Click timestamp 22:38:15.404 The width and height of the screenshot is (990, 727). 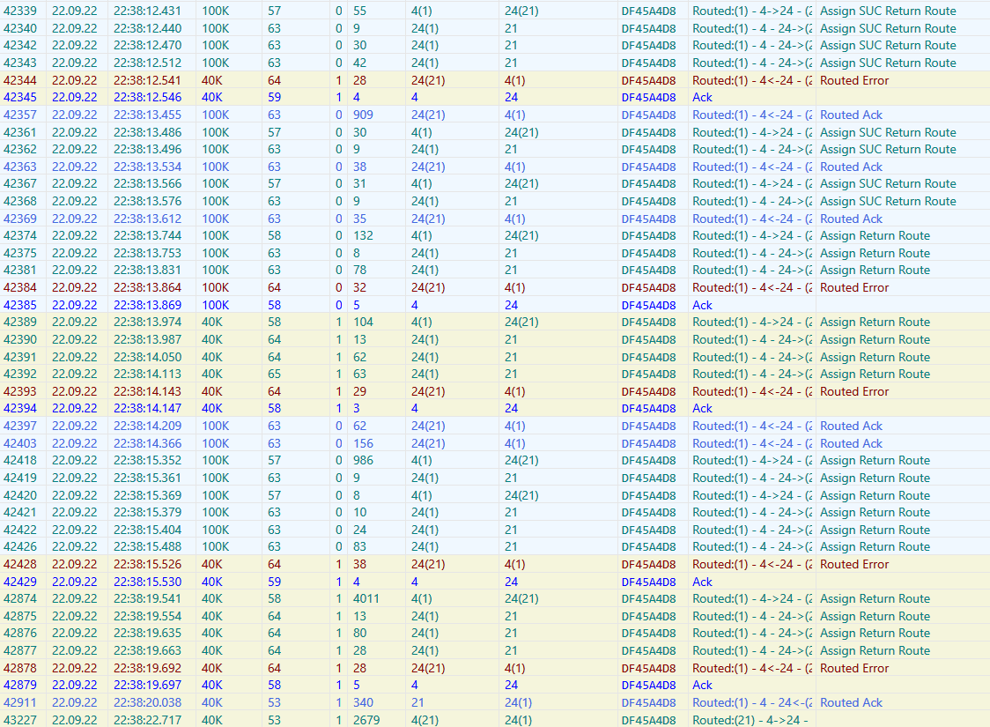(147, 530)
